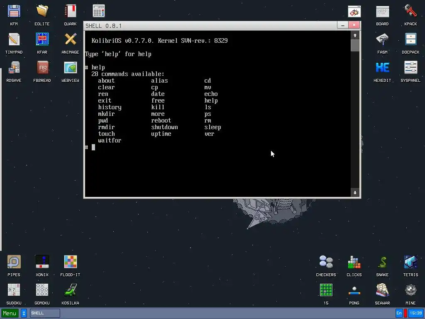Open the RDSAVE icon
425x319 pixels.
click(x=14, y=68)
